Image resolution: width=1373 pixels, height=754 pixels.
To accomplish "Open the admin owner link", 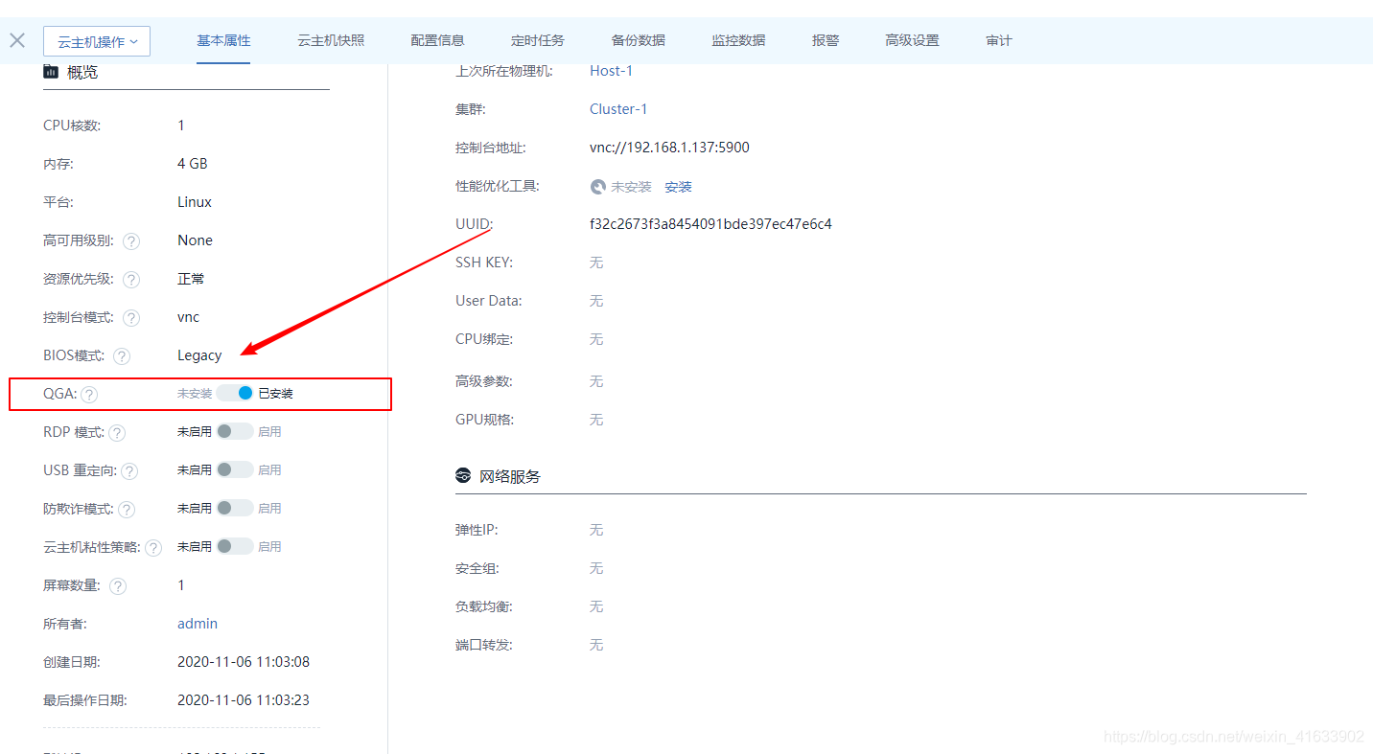I will [198, 624].
